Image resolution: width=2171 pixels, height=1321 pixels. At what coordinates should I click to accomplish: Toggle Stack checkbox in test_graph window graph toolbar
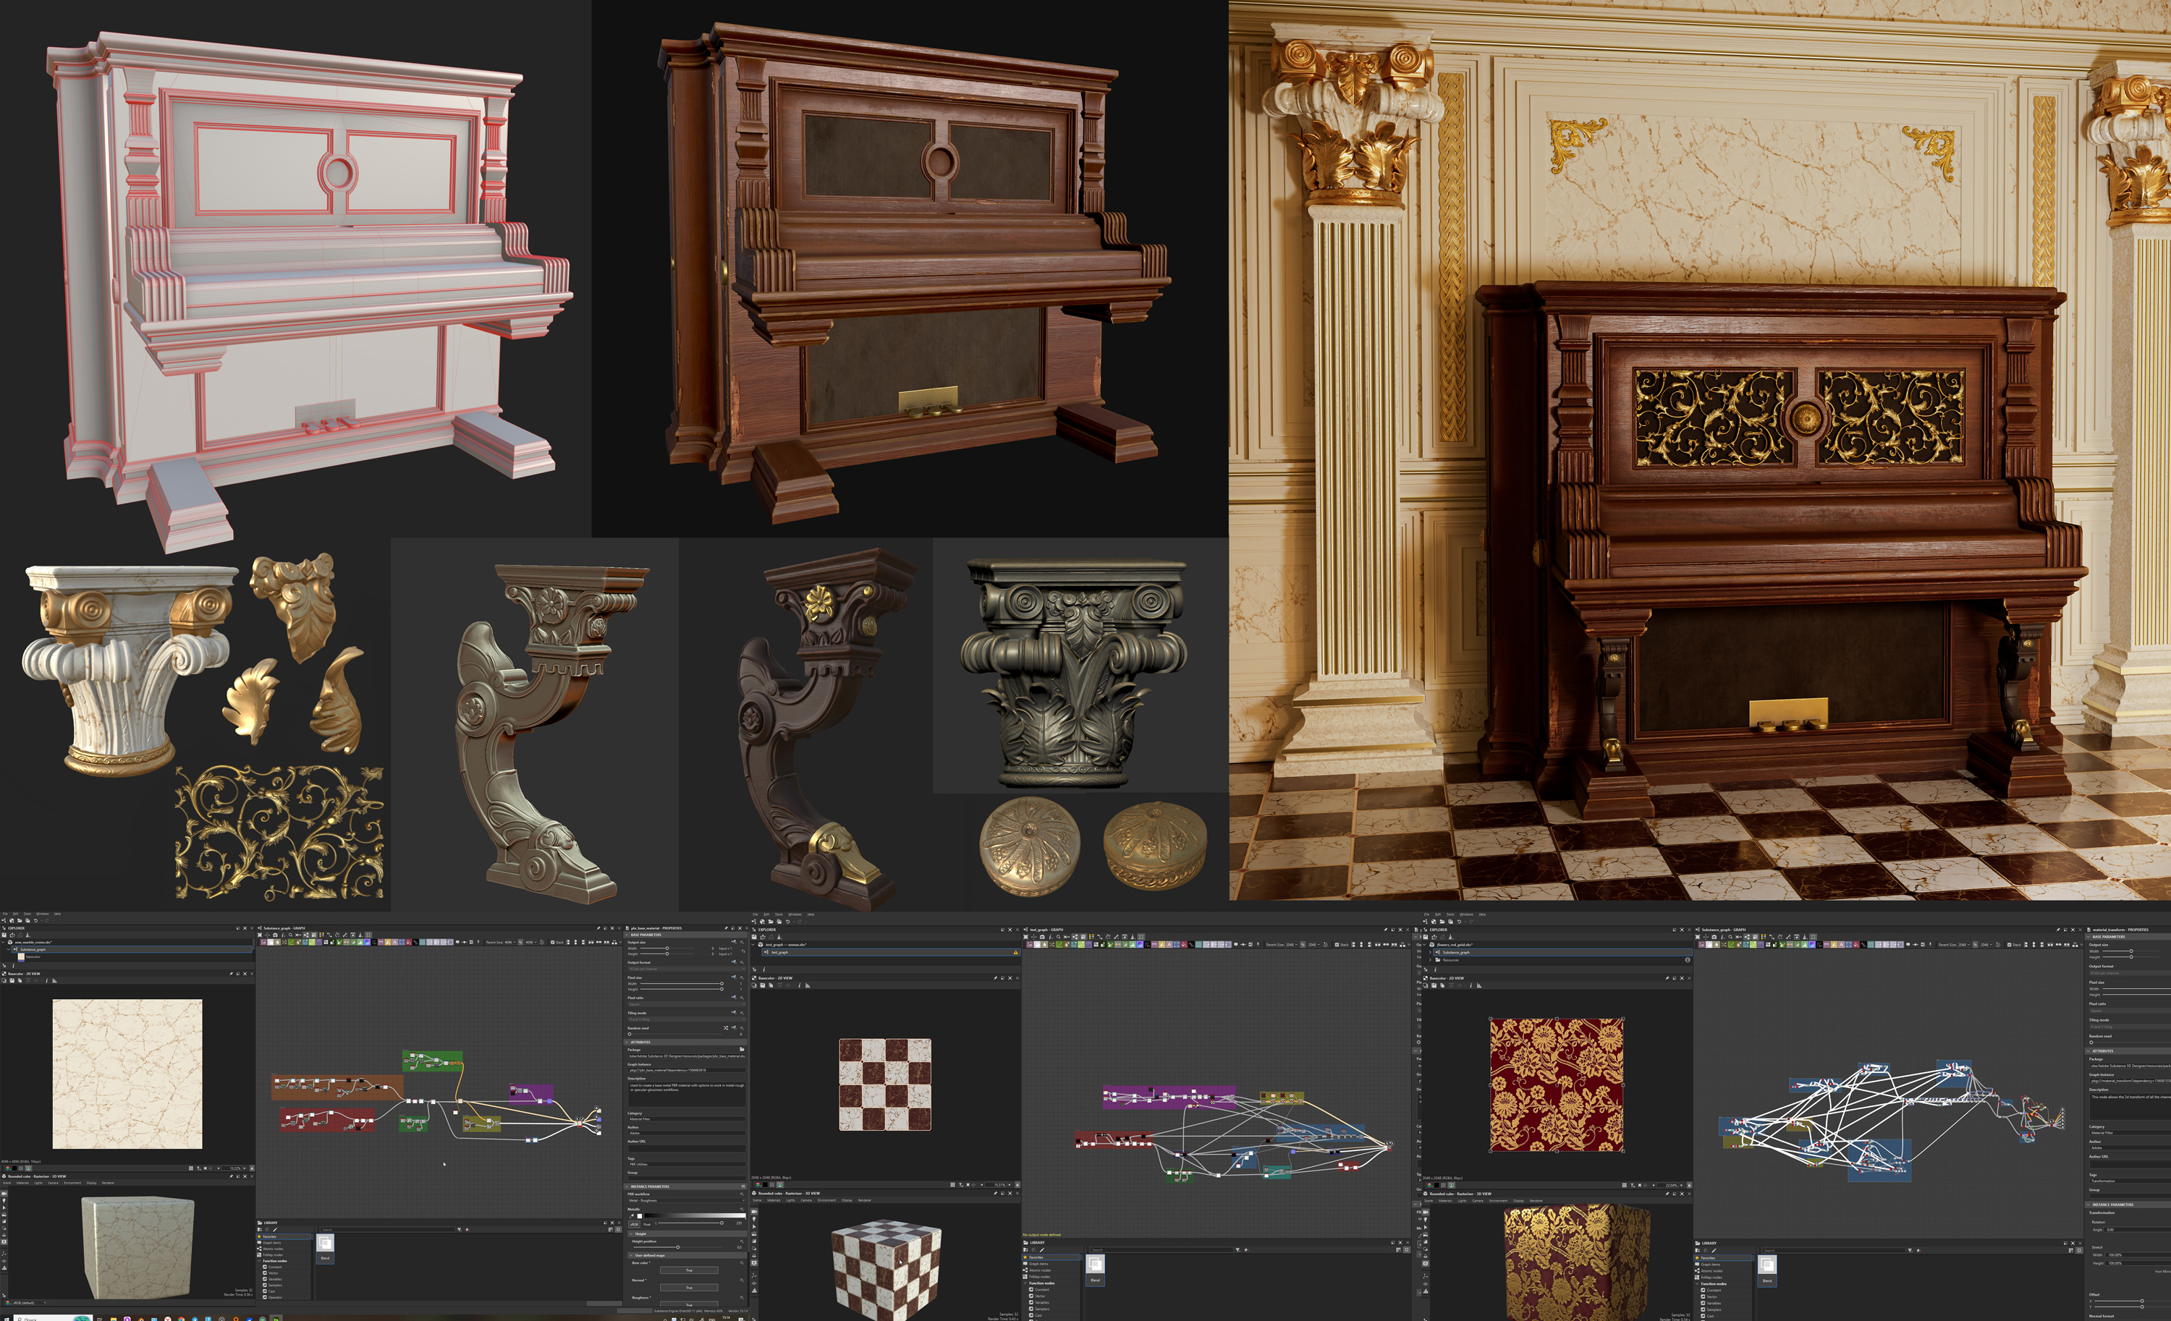click(x=1337, y=945)
